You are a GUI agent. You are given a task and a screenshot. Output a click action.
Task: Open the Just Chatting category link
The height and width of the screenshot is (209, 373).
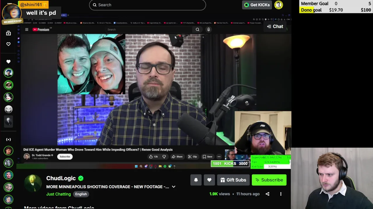click(59, 194)
